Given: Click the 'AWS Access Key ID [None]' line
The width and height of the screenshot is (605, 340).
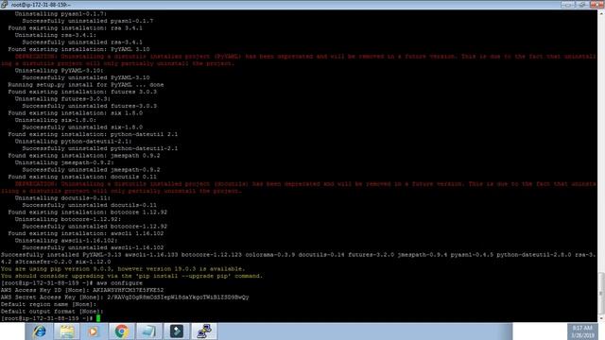Looking at the screenshot, I should pos(82,290).
